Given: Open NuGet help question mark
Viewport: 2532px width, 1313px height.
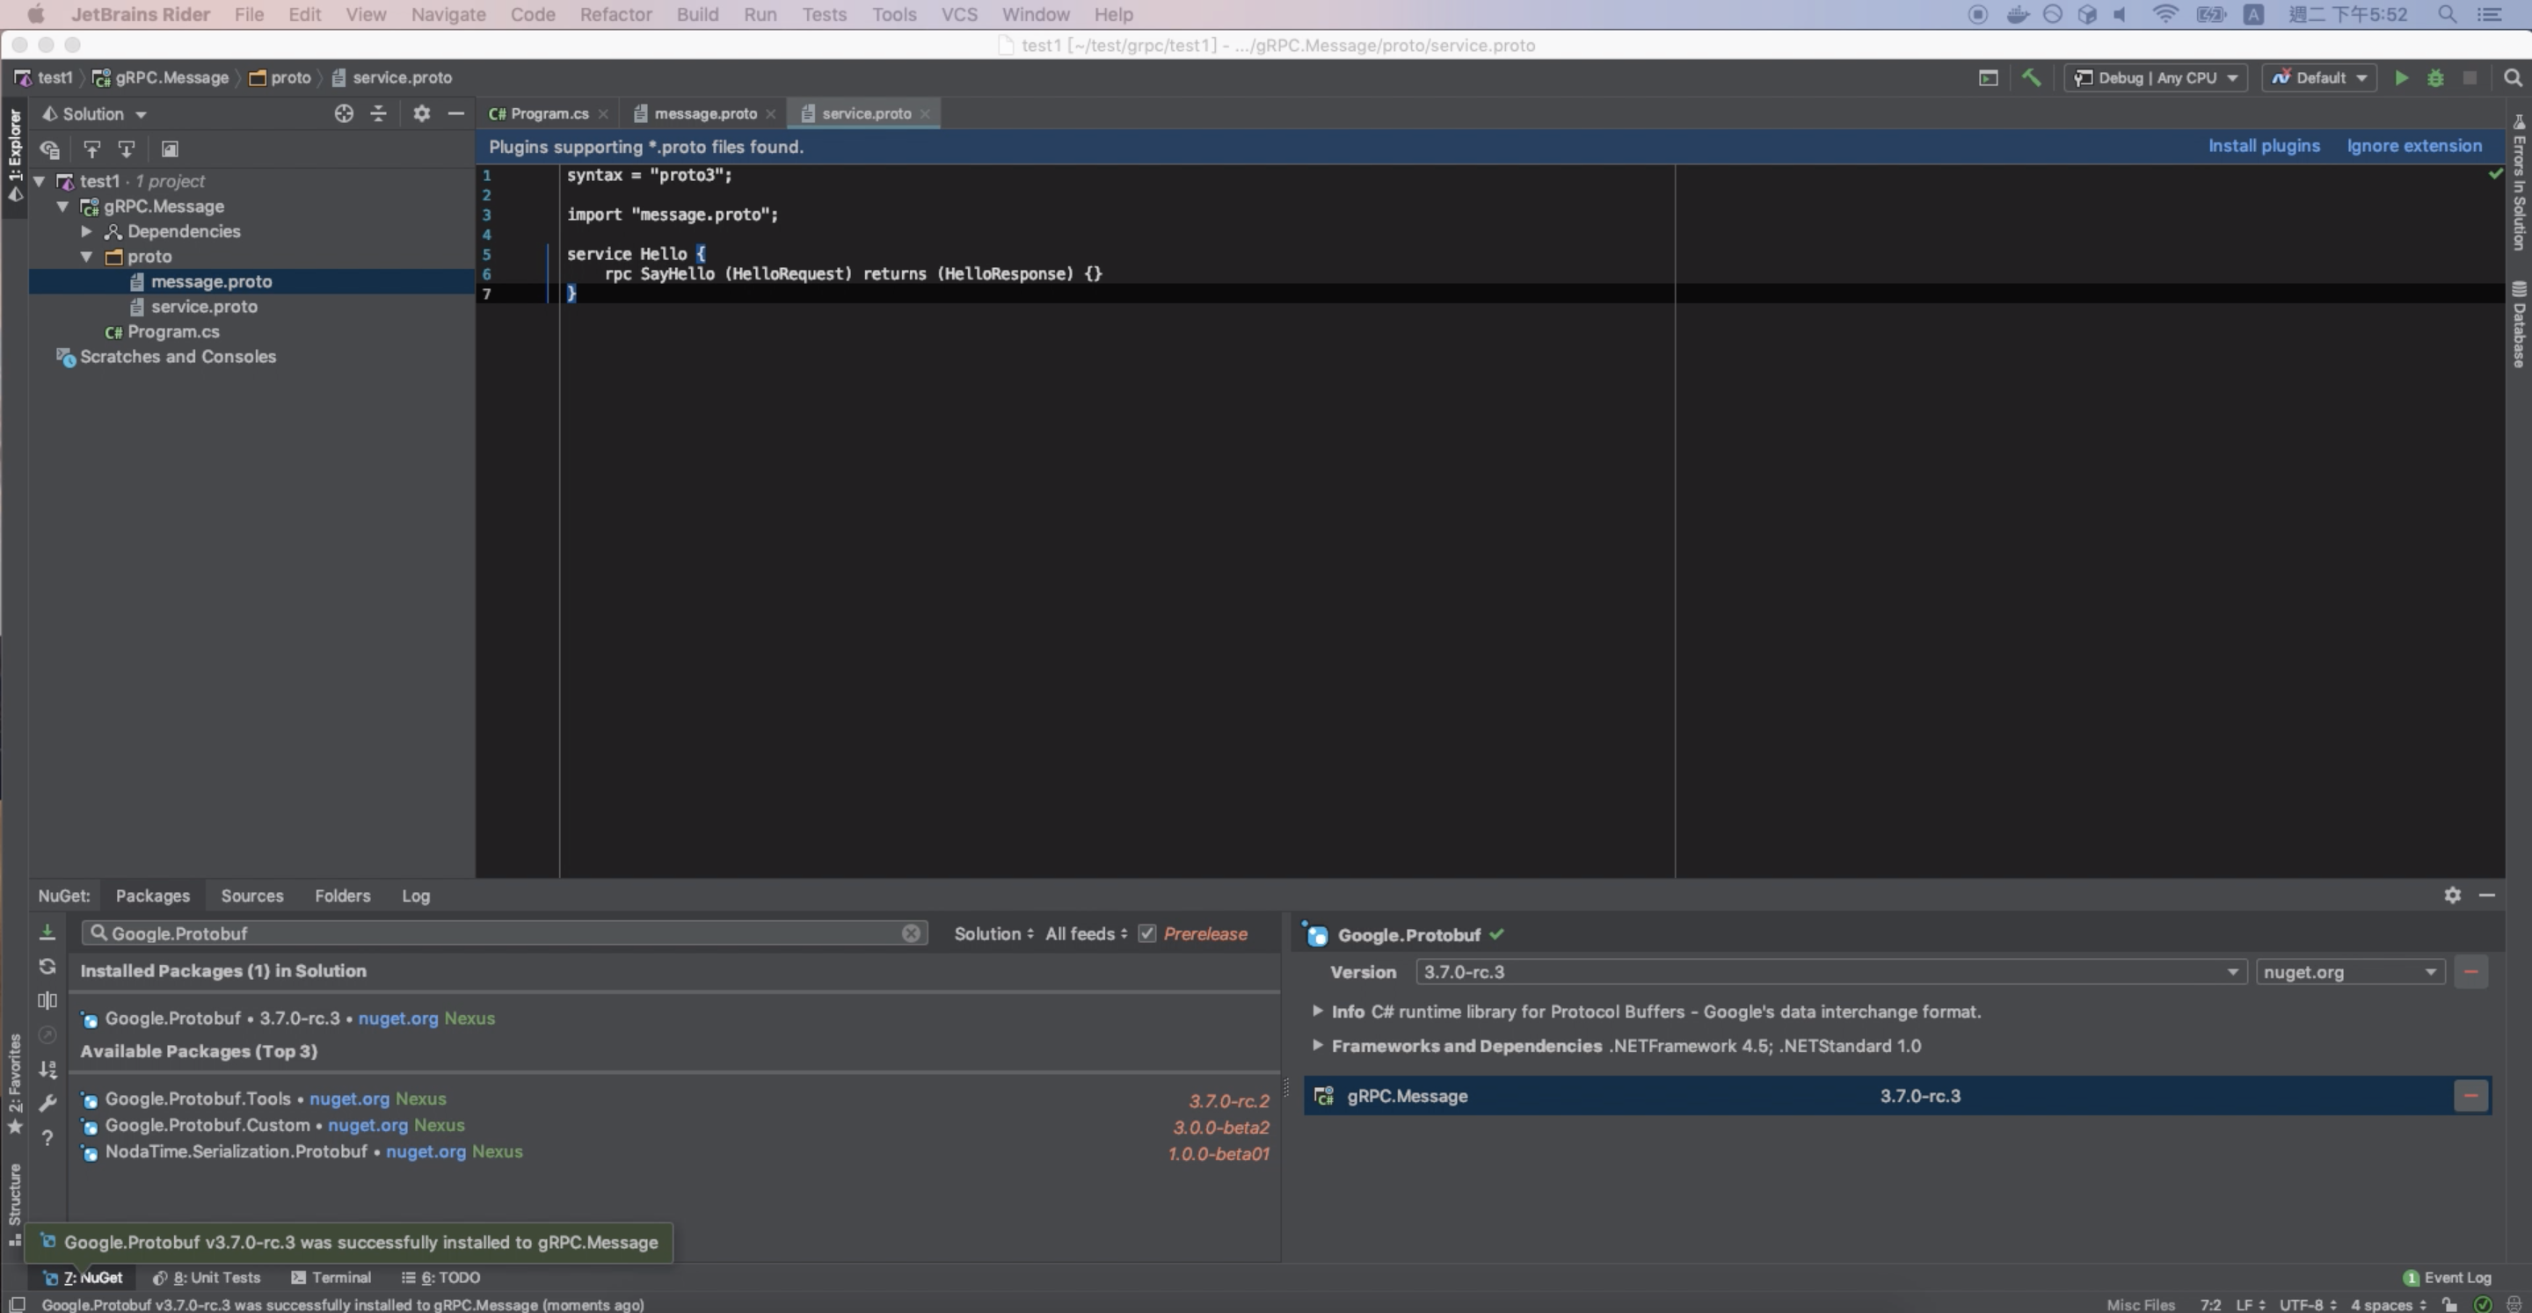Looking at the screenshot, I should [47, 1138].
